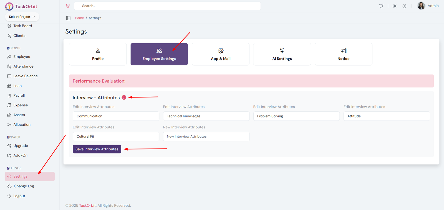444x210 pixels.
Task: Click the notification bell icon
Action: click(x=381, y=6)
